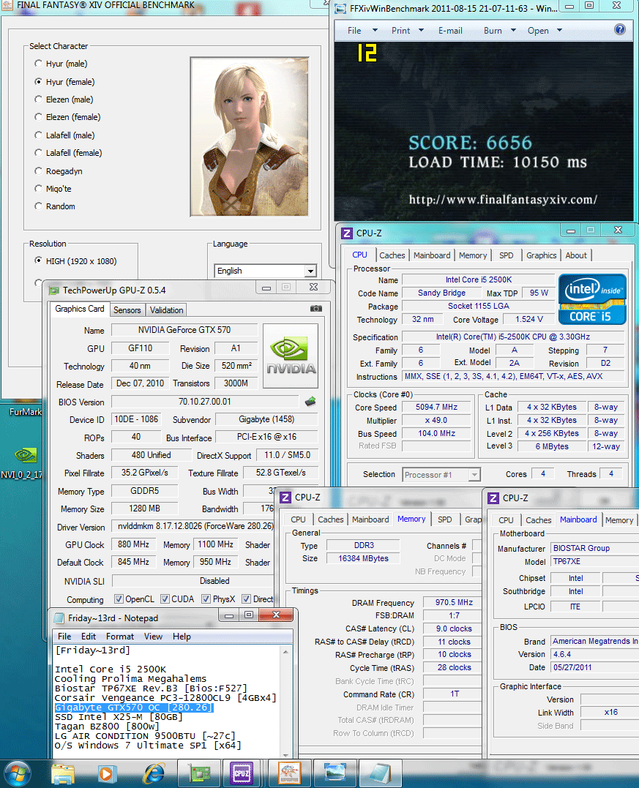This screenshot has width=639, height=788.
Task: Click the Notepad vertical scrollbar down arrow
Action: click(x=286, y=754)
